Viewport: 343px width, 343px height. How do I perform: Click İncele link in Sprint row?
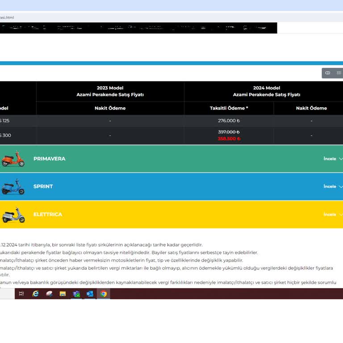pyautogui.click(x=330, y=187)
